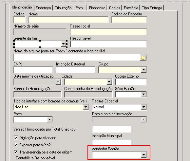Open the Cidade dropdown

pos(109,82)
